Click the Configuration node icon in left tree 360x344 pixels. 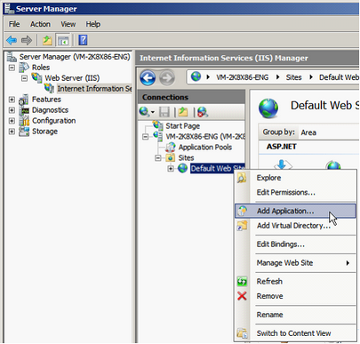click(x=24, y=121)
